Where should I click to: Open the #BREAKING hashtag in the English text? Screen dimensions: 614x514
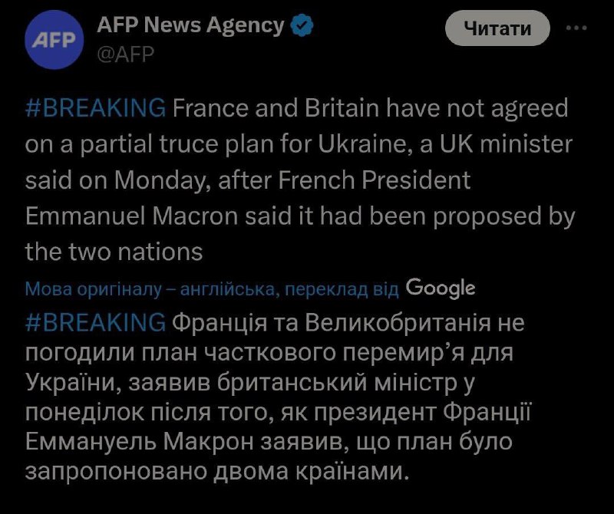tap(95, 108)
